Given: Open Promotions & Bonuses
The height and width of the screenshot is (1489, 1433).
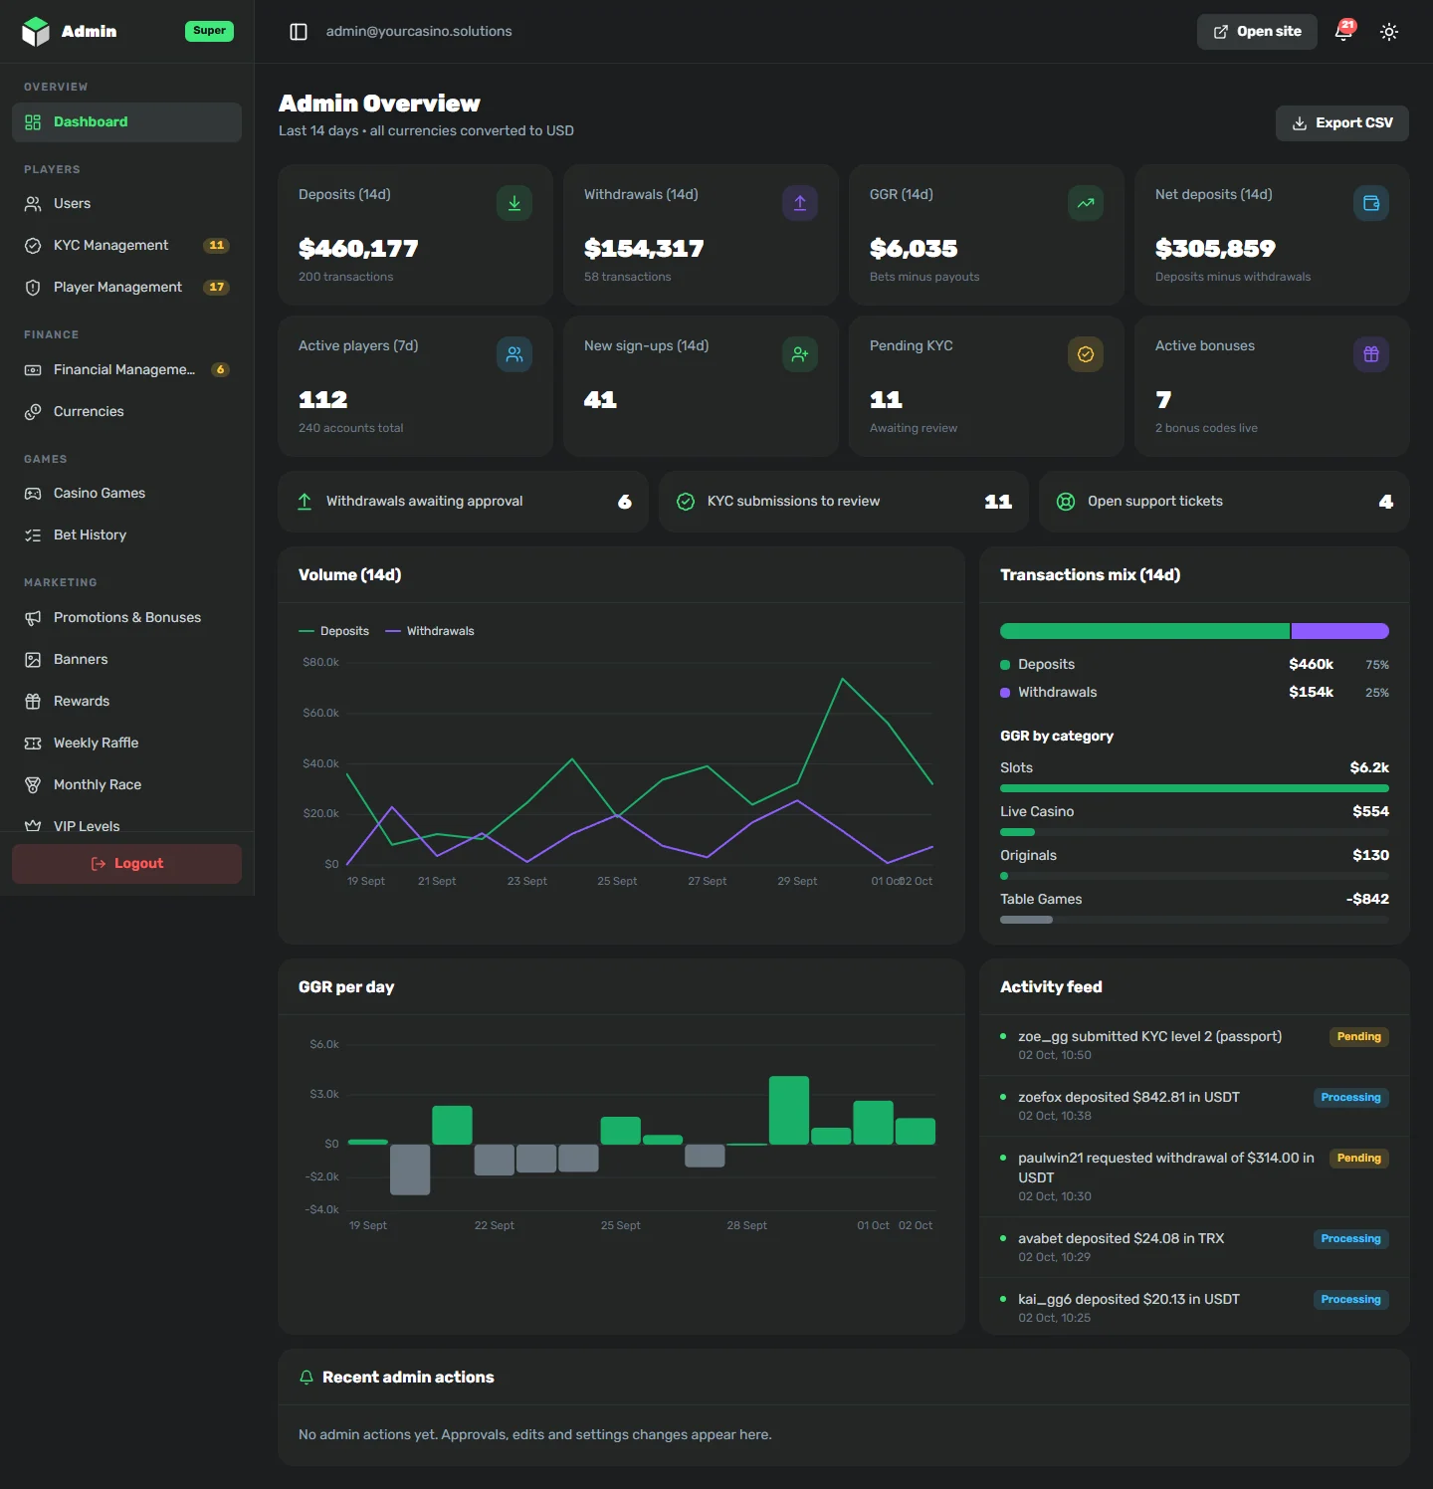Looking at the screenshot, I should point(126,618).
